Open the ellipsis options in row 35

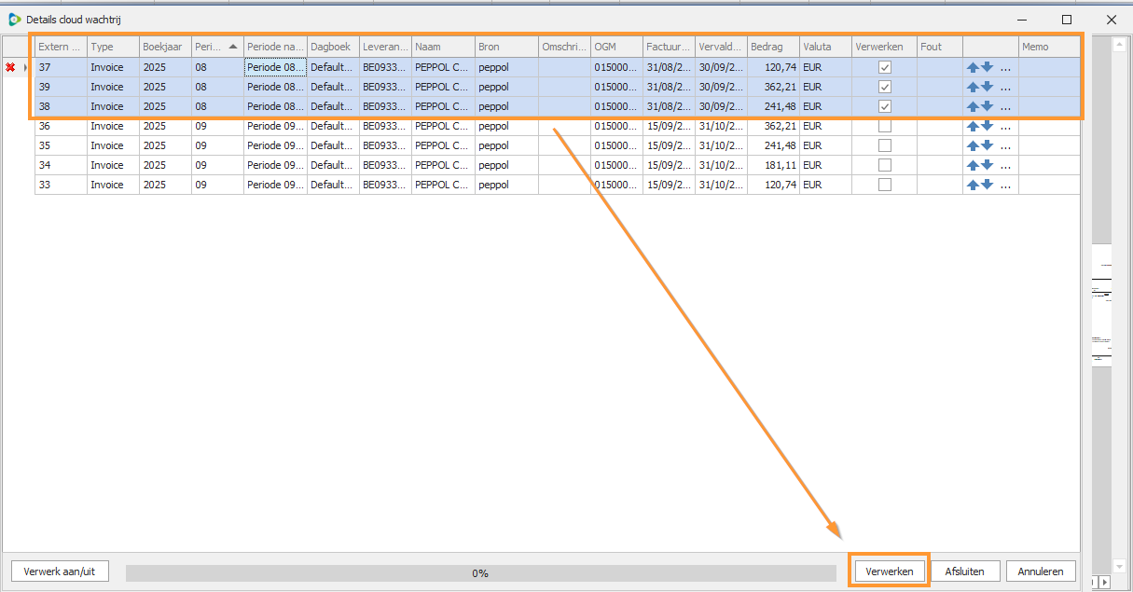pos(1004,145)
